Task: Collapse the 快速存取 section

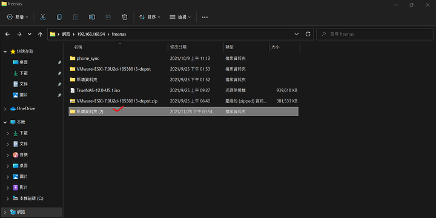Action: click(5, 51)
